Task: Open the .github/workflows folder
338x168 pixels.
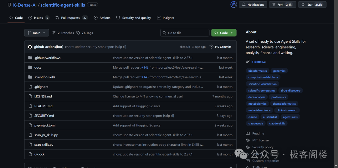Action: pyautogui.click(x=48, y=58)
